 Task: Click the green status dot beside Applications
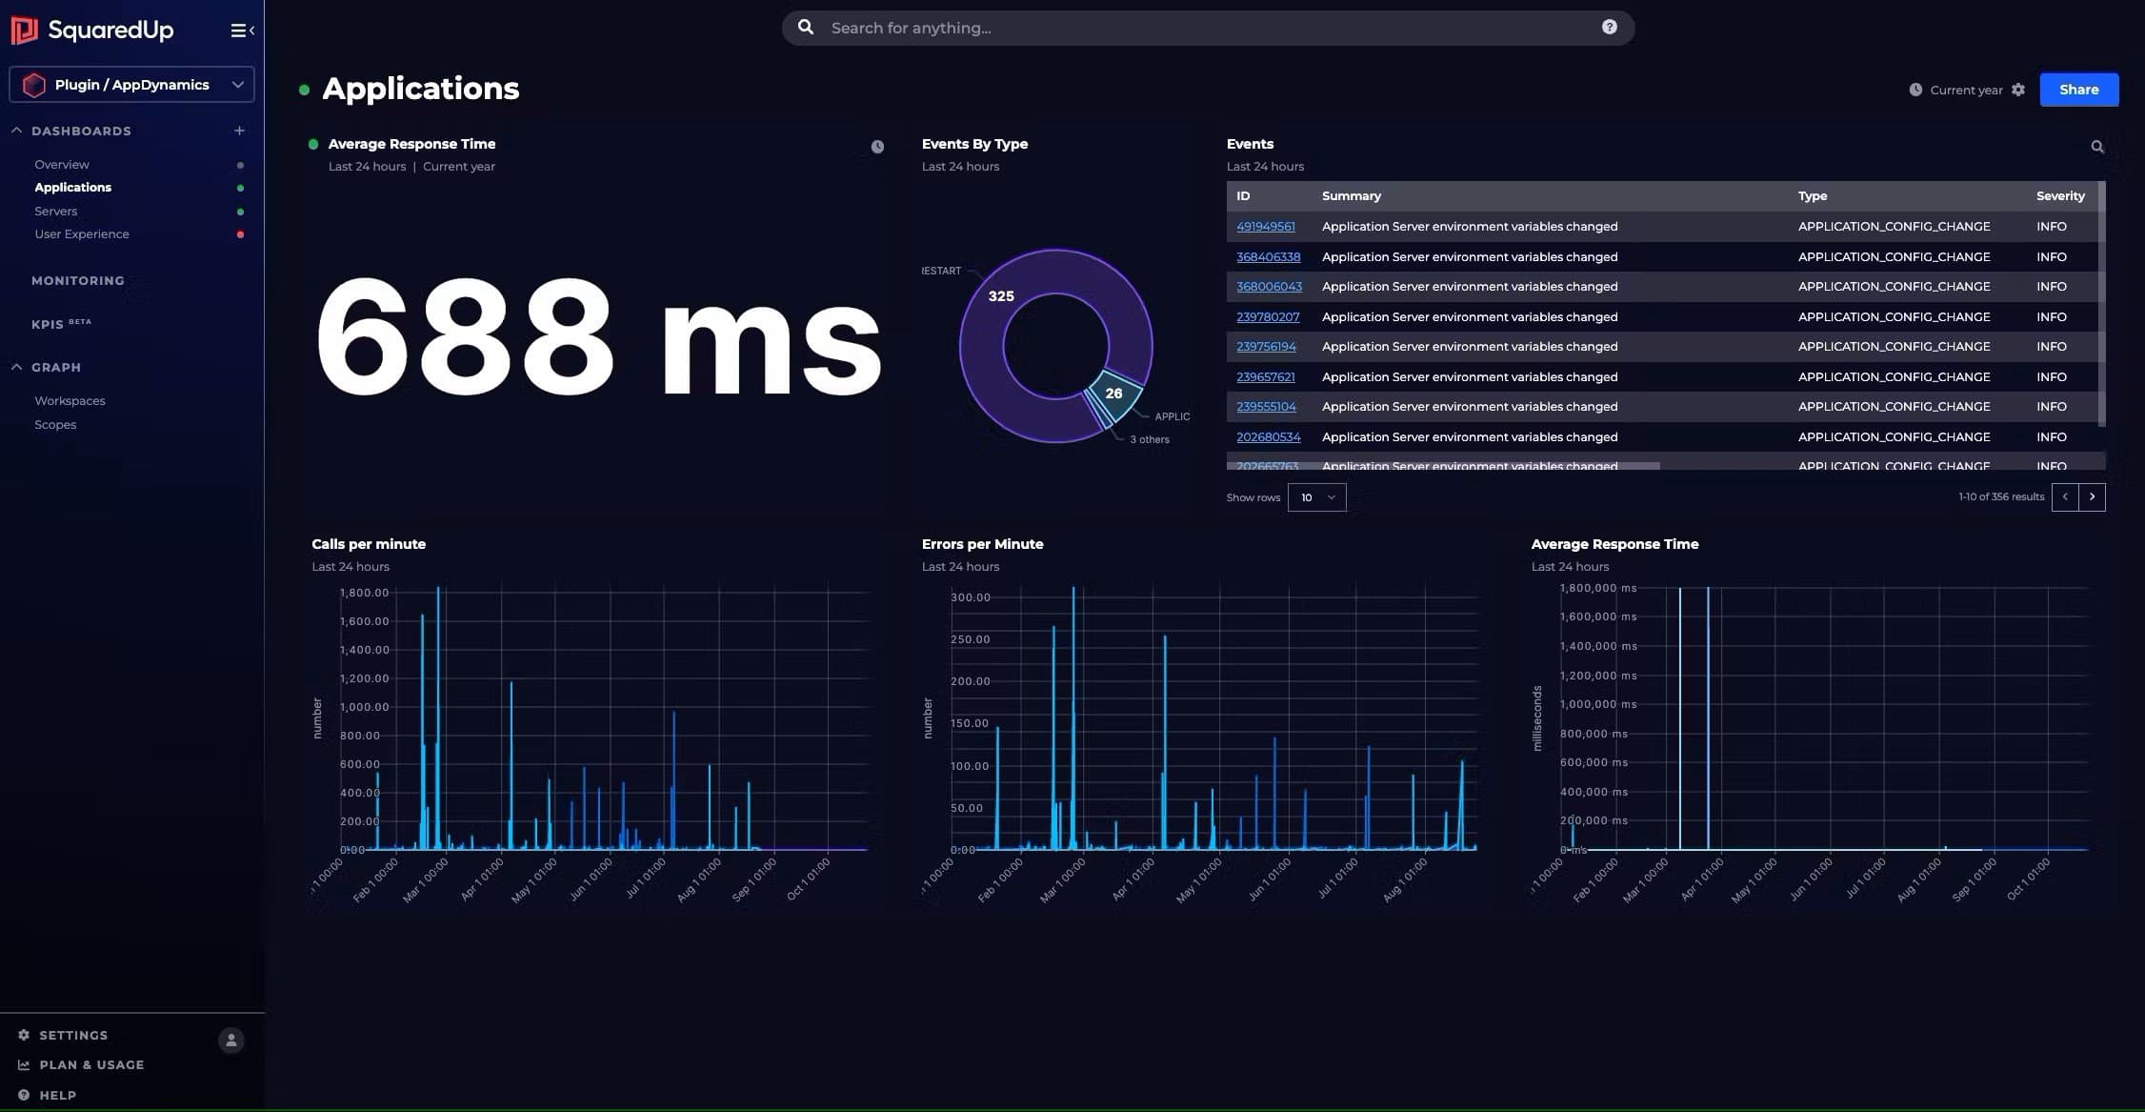tap(239, 187)
